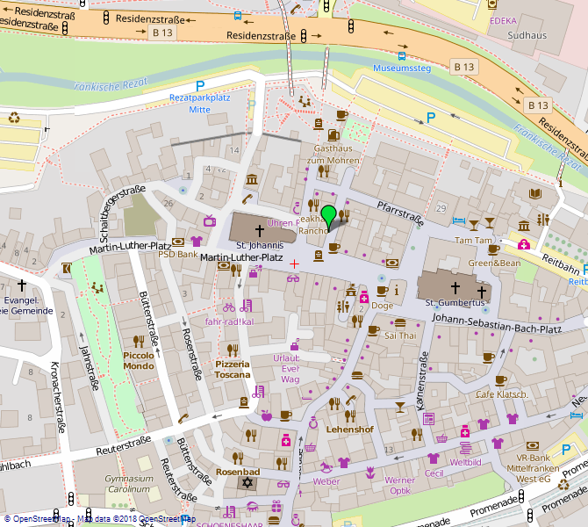Select the fahr-rad!kal bicycle shop icon
The image size is (588, 527).
pyautogui.click(x=229, y=307)
